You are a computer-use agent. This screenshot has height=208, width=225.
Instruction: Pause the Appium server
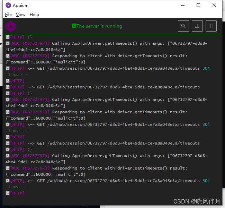(x=211, y=26)
